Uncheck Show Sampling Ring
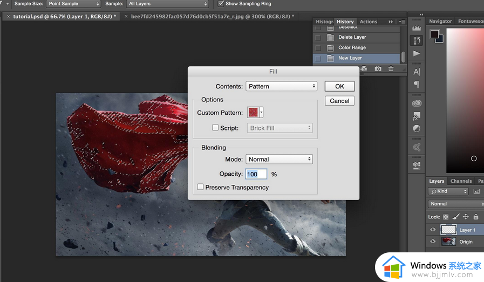The height and width of the screenshot is (282, 484). pos(221,4)
